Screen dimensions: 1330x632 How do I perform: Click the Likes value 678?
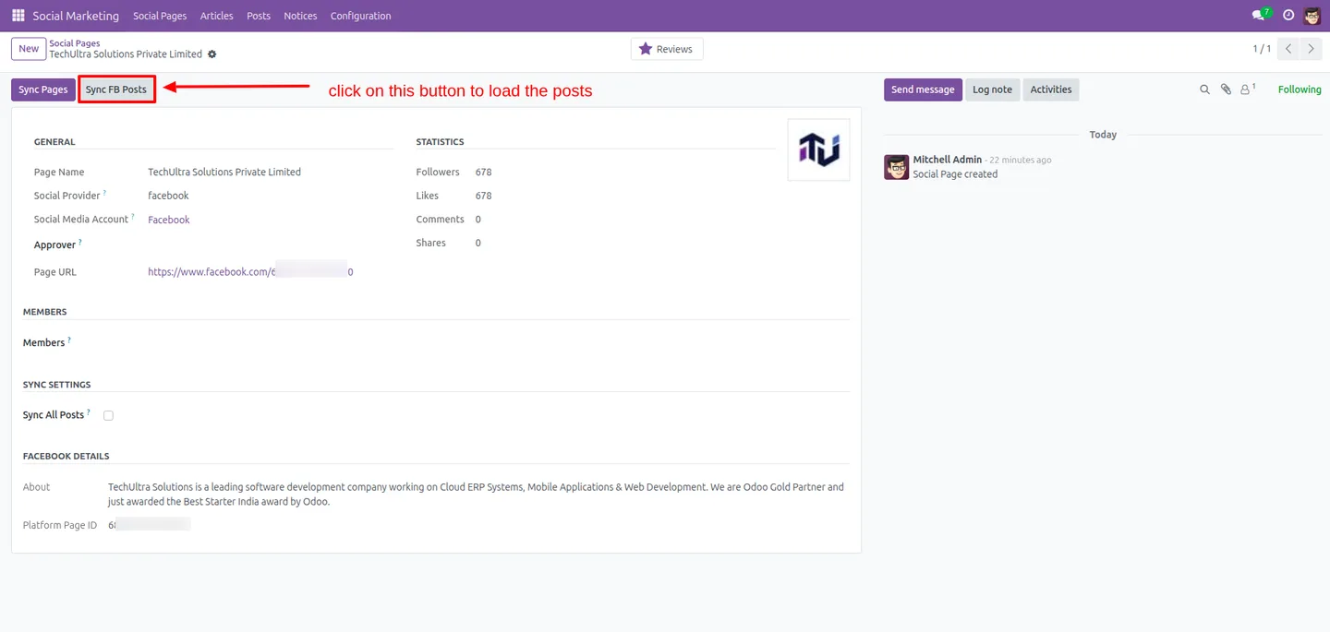483,196
